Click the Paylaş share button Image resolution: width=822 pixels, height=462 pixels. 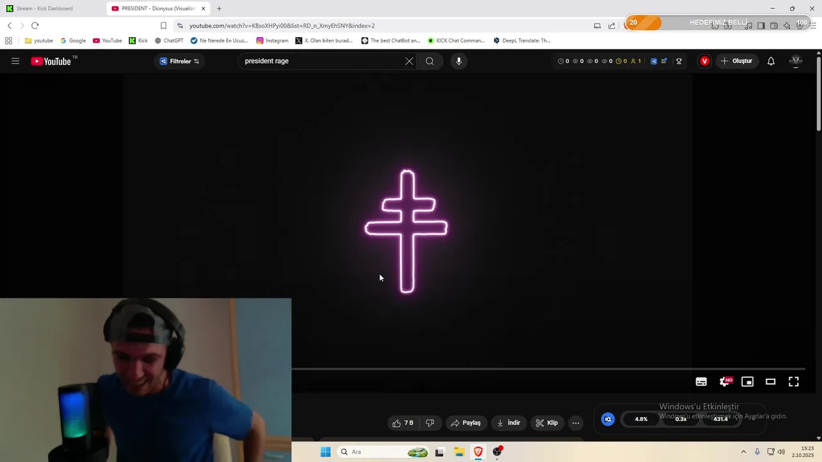click(466, 423)
